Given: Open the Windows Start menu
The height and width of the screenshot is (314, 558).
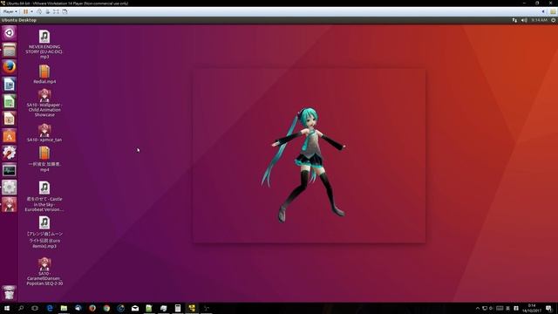Looking at the screenshot, I should coord(6,308).
